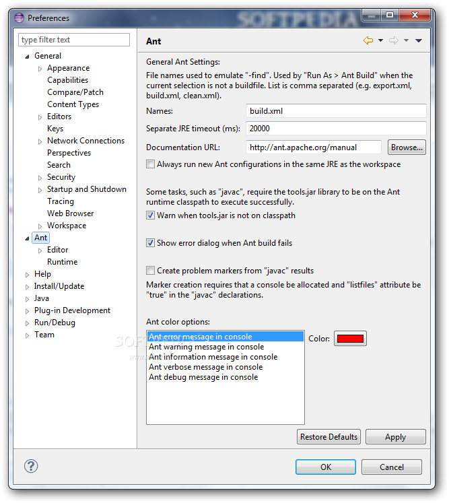Uncheck Warn when tools.jar is not on classpath
The image size is (449, 503).
pos(150,215)
